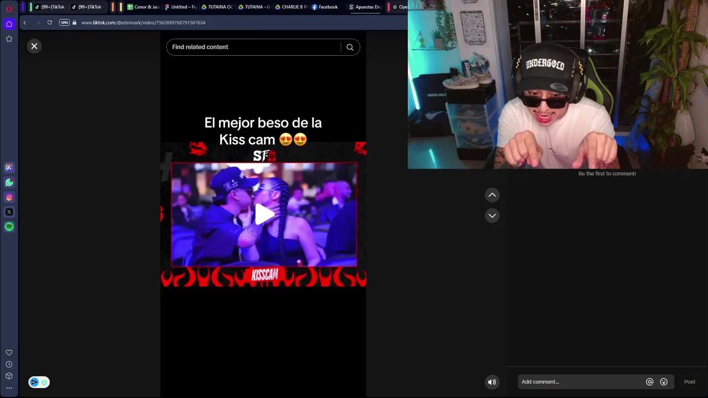Switch to the TUTAINA - G tab
708x398 pixels.
(x=254, y=7)
